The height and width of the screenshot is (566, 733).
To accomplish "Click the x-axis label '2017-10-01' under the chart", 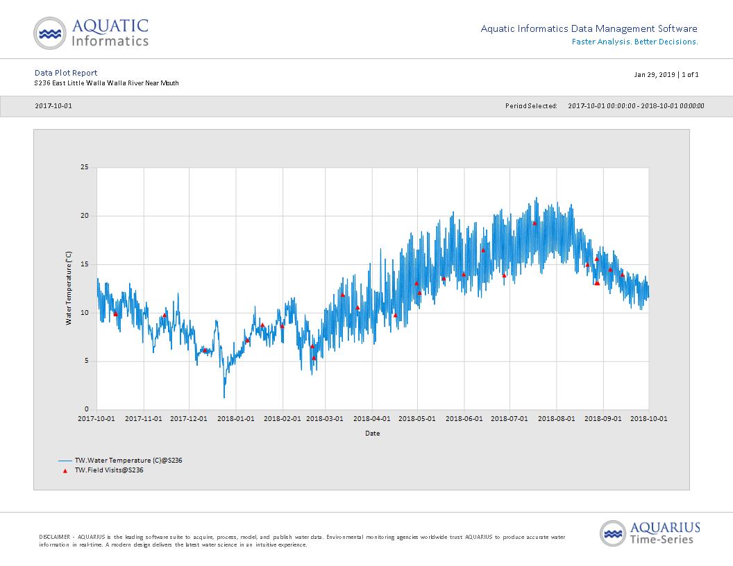I will (96, 418).
